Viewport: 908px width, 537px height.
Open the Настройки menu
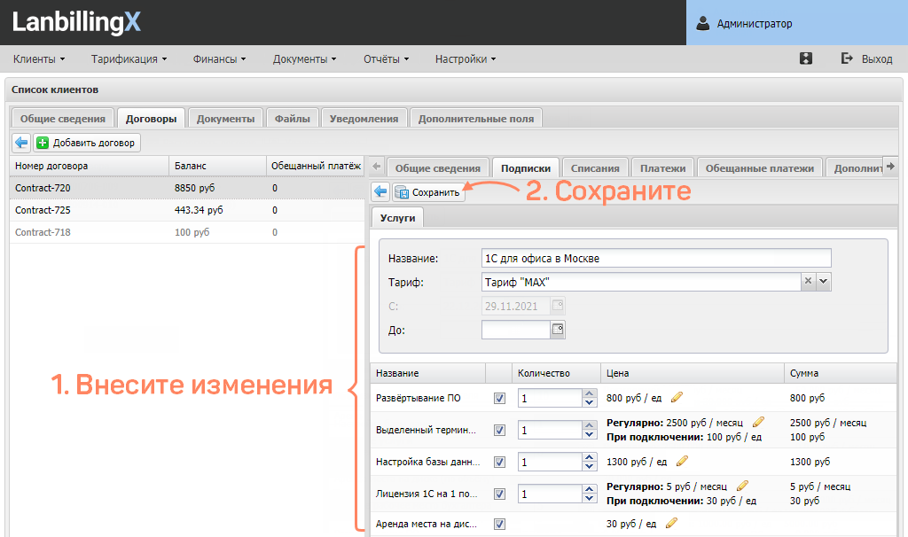465,59
